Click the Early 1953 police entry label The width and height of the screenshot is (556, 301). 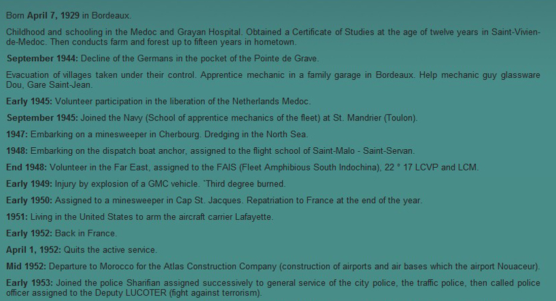point(29,283)
